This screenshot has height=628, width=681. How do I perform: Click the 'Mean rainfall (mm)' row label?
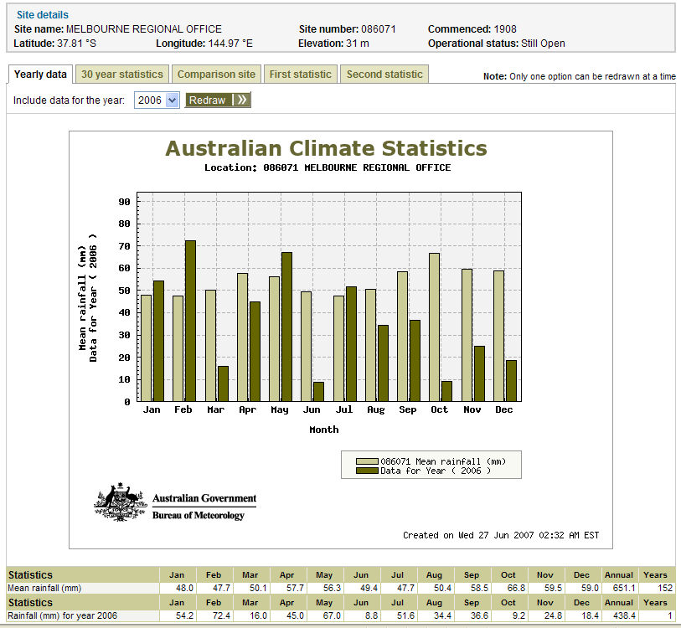(x=44, y=588)
